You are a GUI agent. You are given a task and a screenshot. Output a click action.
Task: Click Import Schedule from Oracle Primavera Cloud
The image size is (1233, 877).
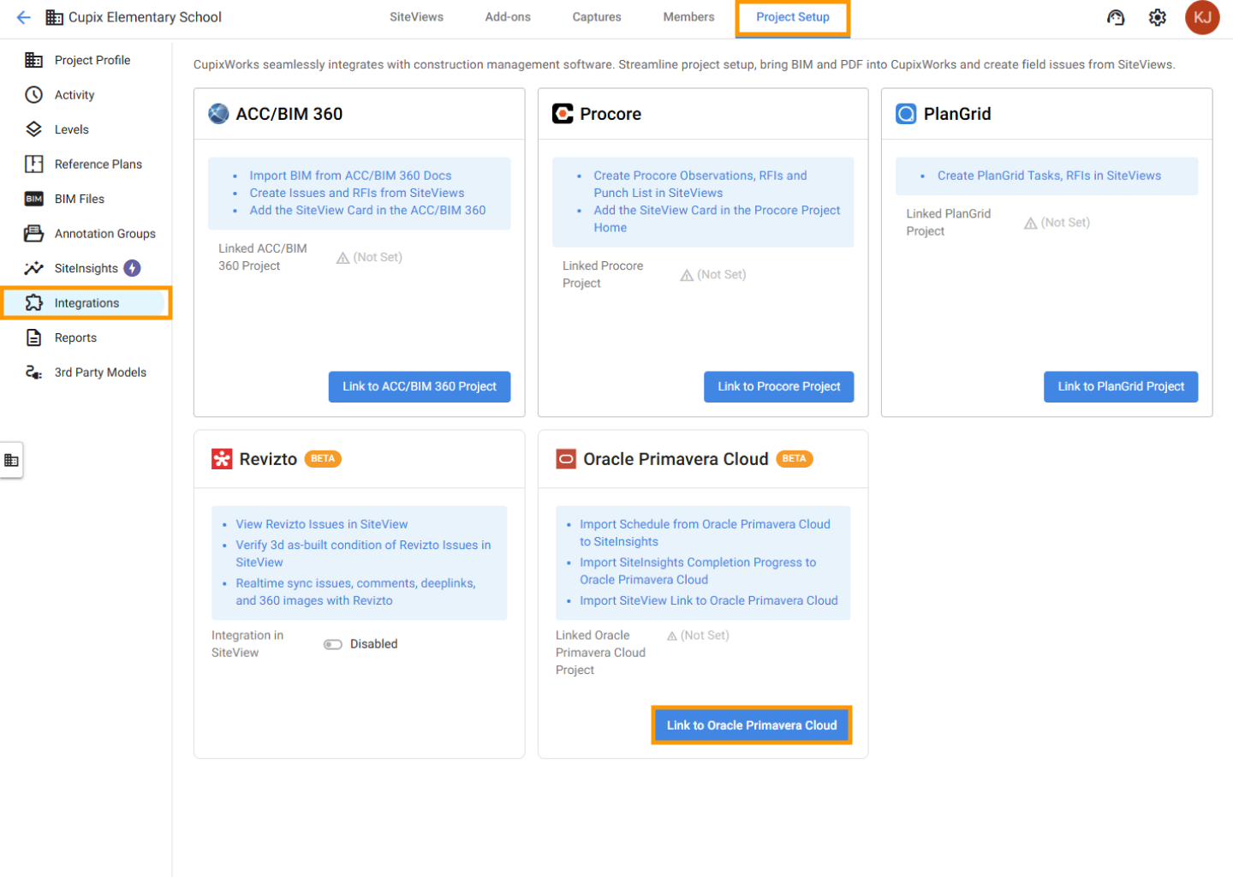[x=705, y=533]
